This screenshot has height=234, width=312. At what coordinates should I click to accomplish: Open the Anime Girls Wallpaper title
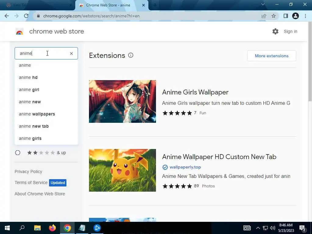[195, 92]
